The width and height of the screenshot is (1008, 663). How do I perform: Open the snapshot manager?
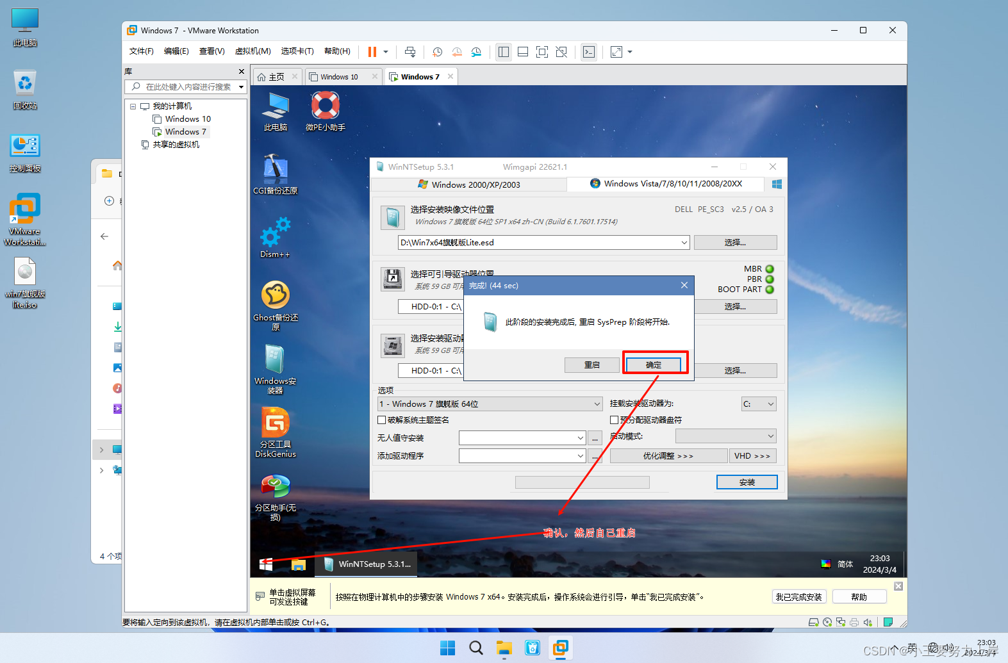pyautogui.click(x=476, y=52)
